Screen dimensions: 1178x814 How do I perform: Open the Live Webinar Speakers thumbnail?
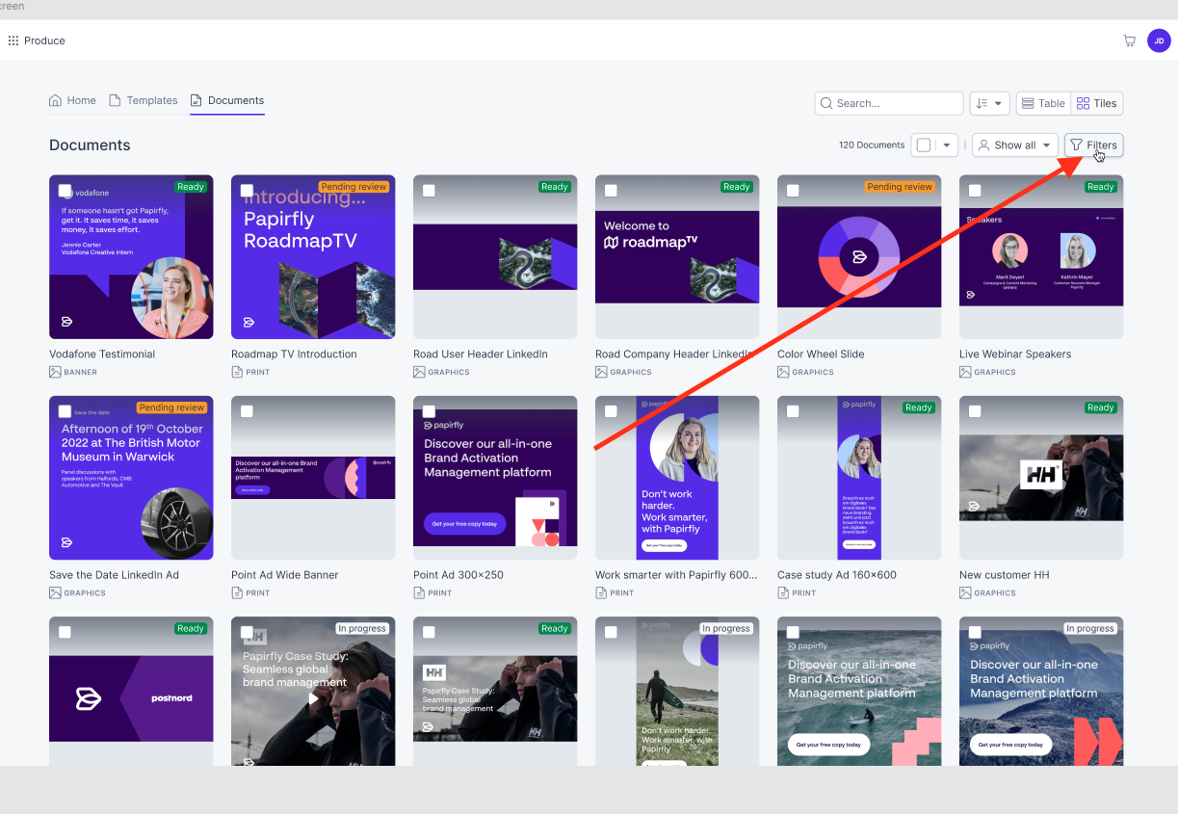1041,257
